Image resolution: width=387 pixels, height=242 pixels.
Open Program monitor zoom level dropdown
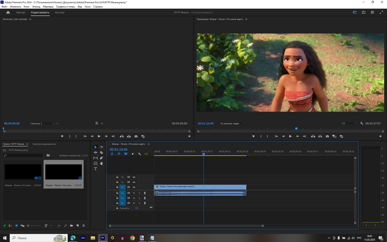point(232,123)
